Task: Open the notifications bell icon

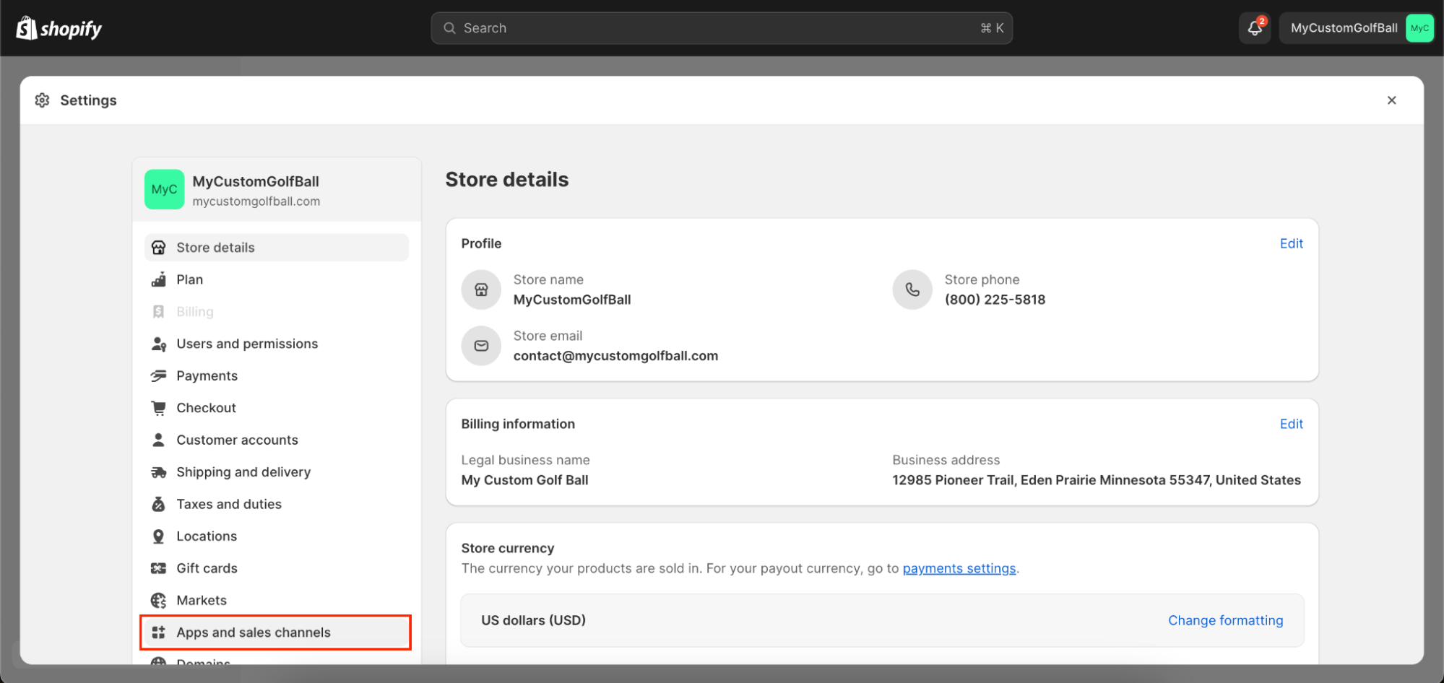Action: tap(1254, 28)
